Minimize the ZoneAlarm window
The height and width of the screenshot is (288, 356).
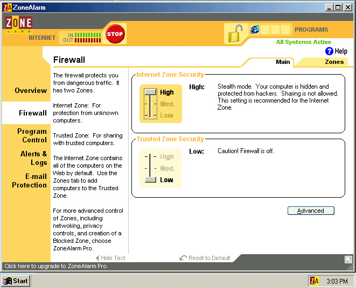329,8
